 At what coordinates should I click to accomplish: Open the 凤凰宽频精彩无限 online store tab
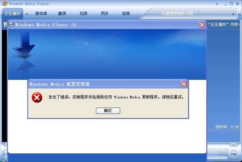(x=177, y=14)
